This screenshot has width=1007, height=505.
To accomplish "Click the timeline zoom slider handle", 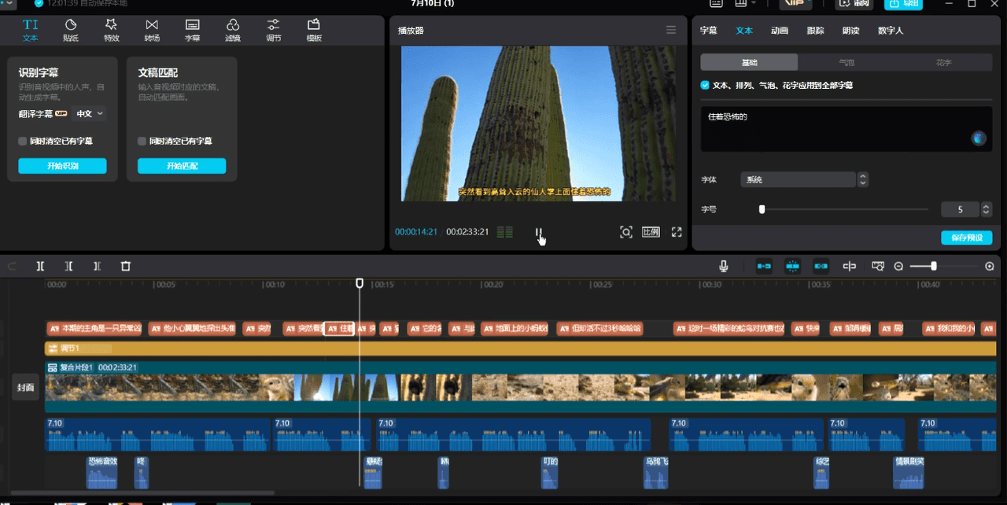I will [934, 267].
